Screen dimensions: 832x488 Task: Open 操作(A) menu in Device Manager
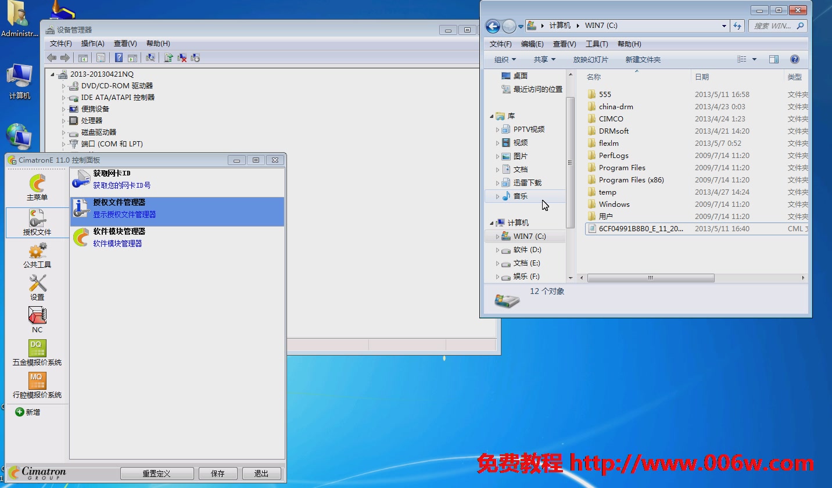[x=93, y=44]
